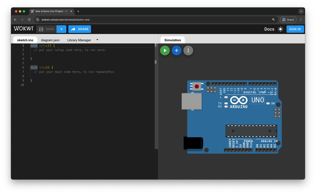Click the ON power LED on the board
The height and width of the screenshot is (194, 316).
(x=268, y=103)
